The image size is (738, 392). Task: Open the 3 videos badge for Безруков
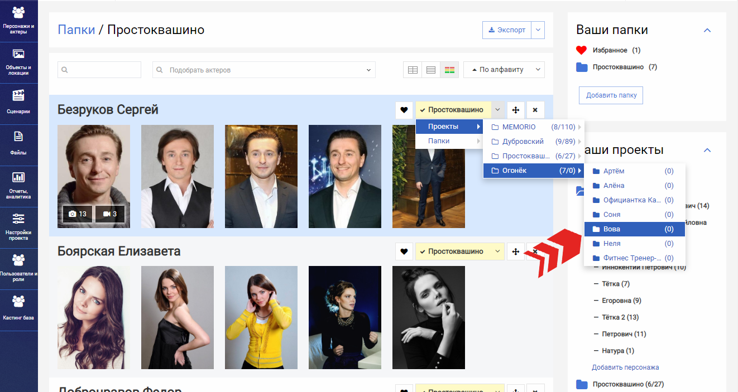click(110, 214)
